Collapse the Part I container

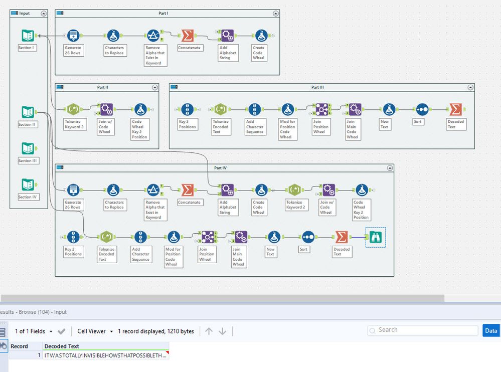pyautogui.click(x=276, y=14)
